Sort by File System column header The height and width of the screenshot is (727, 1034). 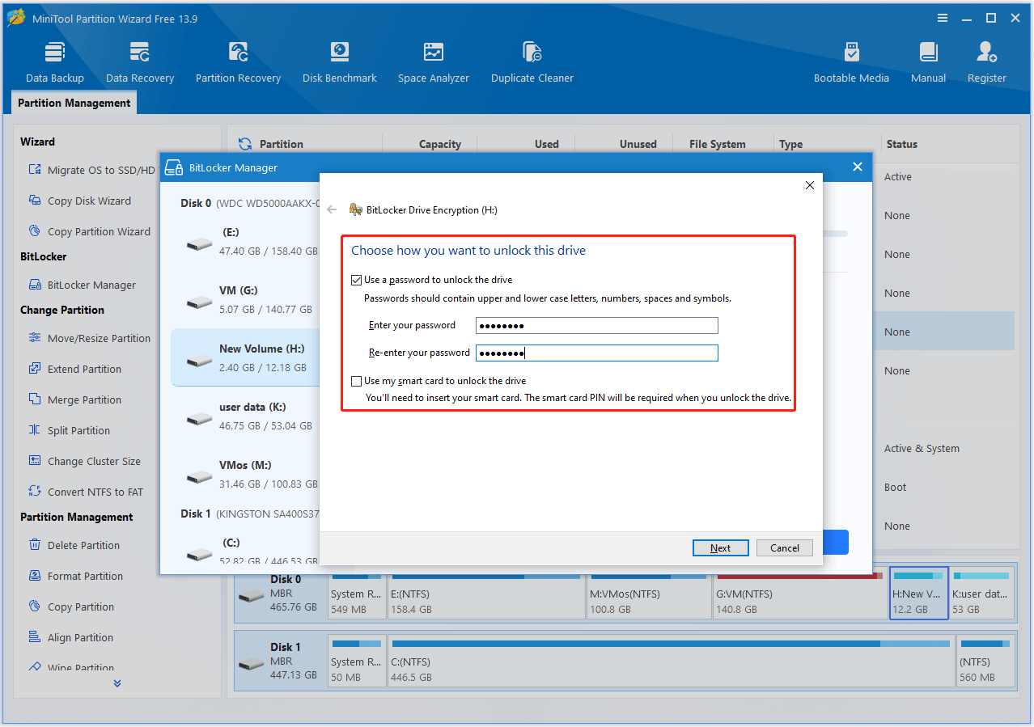pyautogui.click(x=717, y=144)
